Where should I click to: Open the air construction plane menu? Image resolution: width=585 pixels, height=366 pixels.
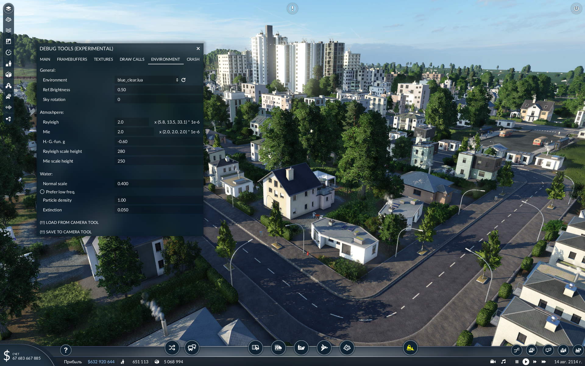coord(324,348)
